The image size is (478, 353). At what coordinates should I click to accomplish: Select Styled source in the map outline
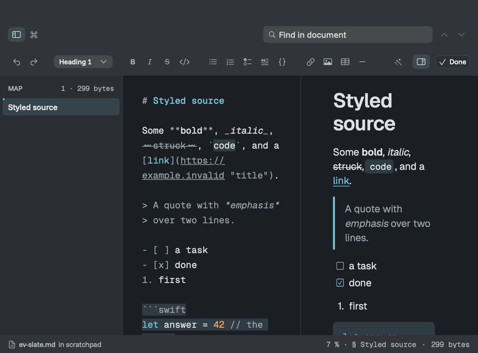(x=61, y=107)
